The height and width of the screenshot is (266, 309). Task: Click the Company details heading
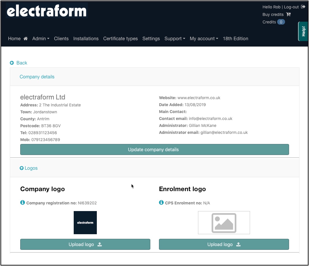(37, 77)
